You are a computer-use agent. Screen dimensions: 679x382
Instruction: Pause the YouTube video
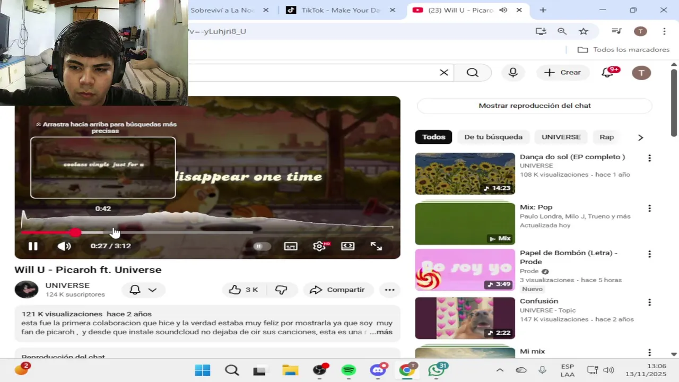pyautogui.click(x=33, y=246)
